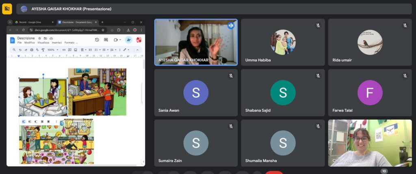The height and width of the screenshot is (174, 416).
Task: Click the participants count badge showing 10
Action: point(384,171)
